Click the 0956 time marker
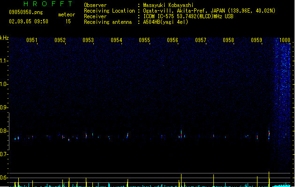 coord(173,40)
